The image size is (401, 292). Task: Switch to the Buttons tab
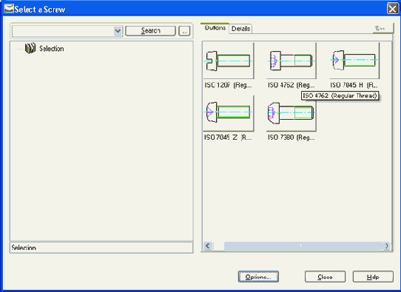[x=215, y=28]
